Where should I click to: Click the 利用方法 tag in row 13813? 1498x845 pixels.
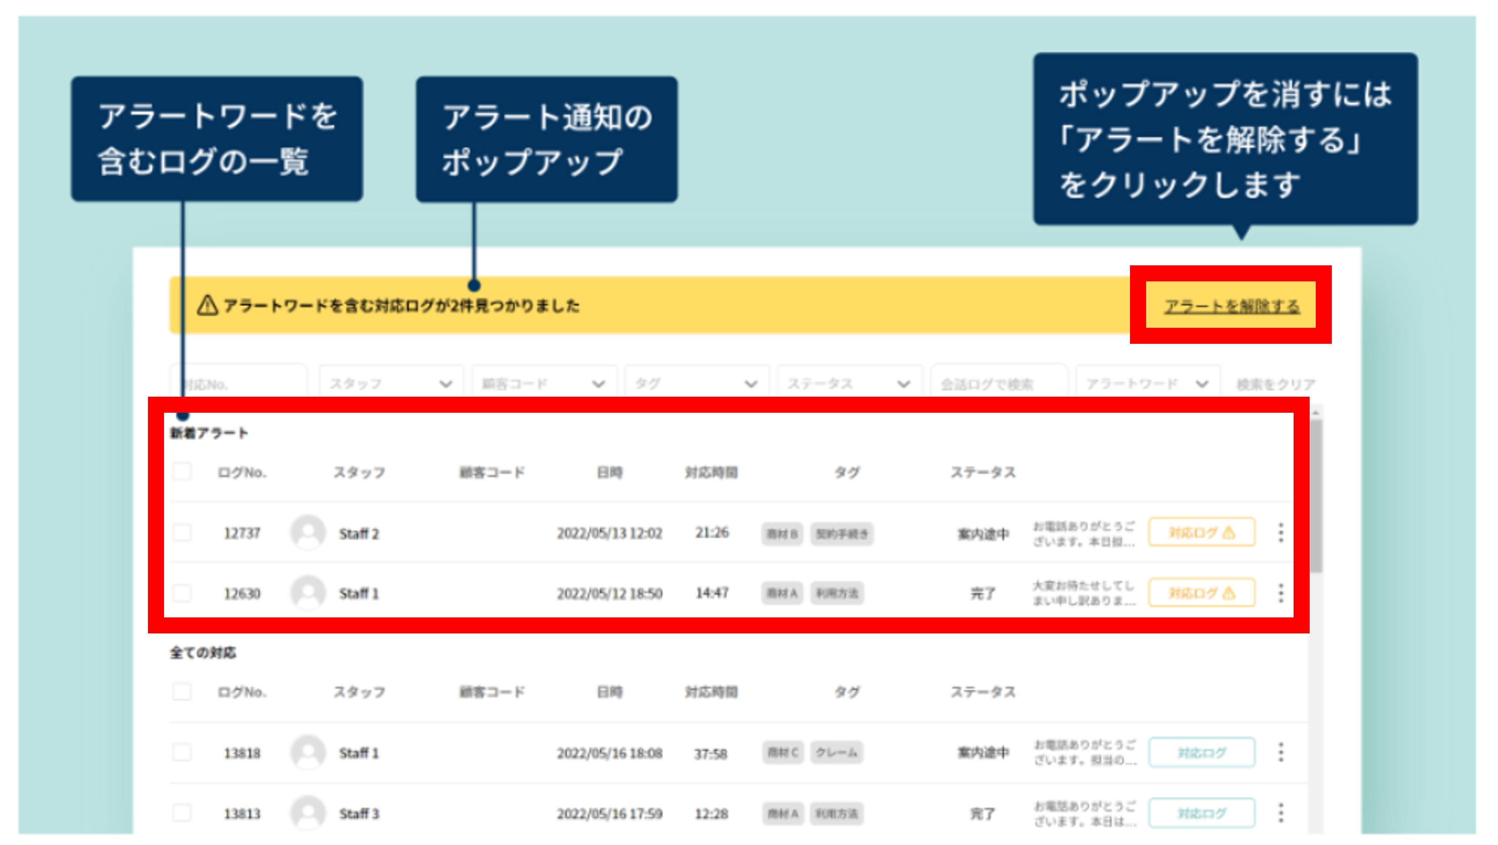(x=838, y=813)
